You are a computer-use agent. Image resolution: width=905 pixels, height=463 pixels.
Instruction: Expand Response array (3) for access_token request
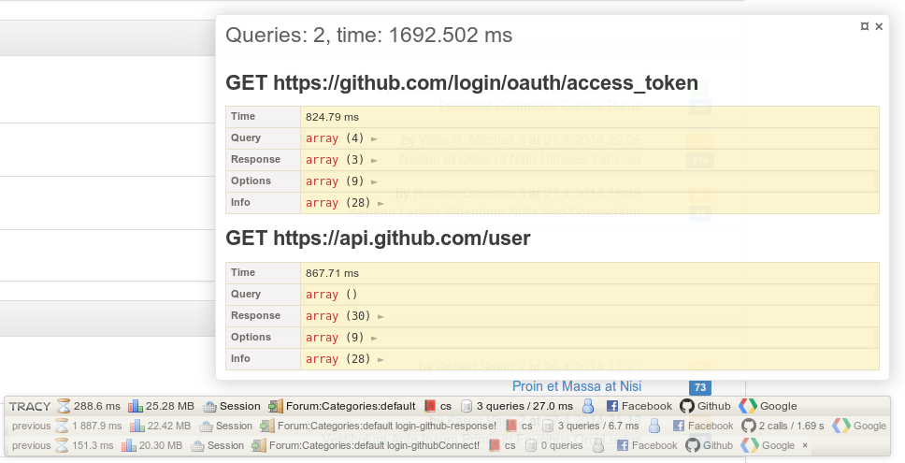(x=341, y=160)
